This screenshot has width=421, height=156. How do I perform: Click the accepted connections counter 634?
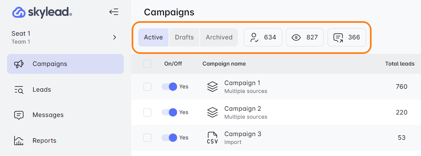(263, 37)
